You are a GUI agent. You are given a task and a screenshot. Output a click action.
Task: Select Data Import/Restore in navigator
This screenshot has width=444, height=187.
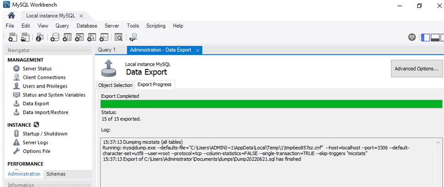pyautogui.click(x=46, y=112)
